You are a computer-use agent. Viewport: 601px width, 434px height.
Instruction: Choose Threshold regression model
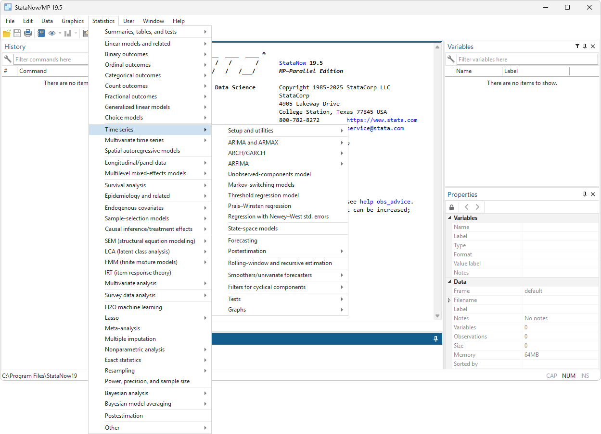point(280,195)
